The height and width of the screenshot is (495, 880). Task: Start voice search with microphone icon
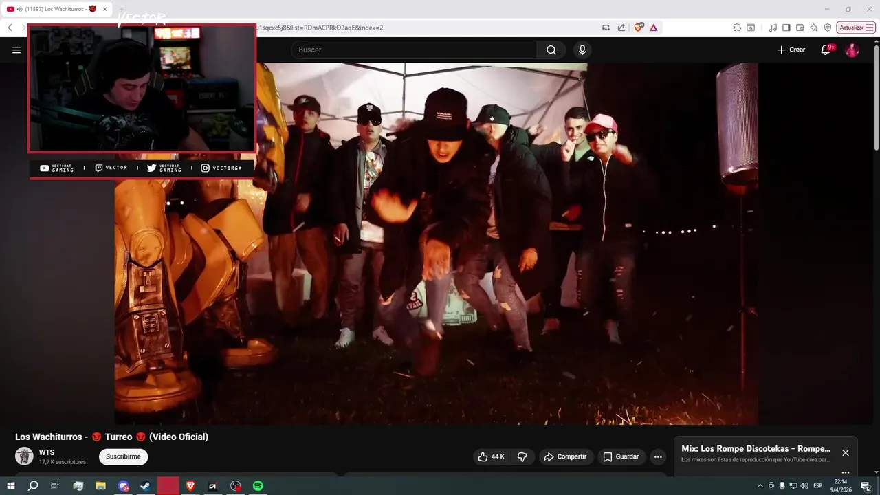[x=582, y=49]
